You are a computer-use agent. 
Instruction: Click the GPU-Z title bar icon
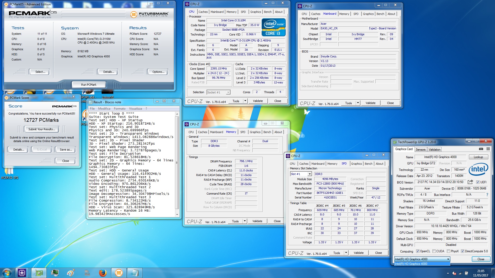[x=395, y=142]
